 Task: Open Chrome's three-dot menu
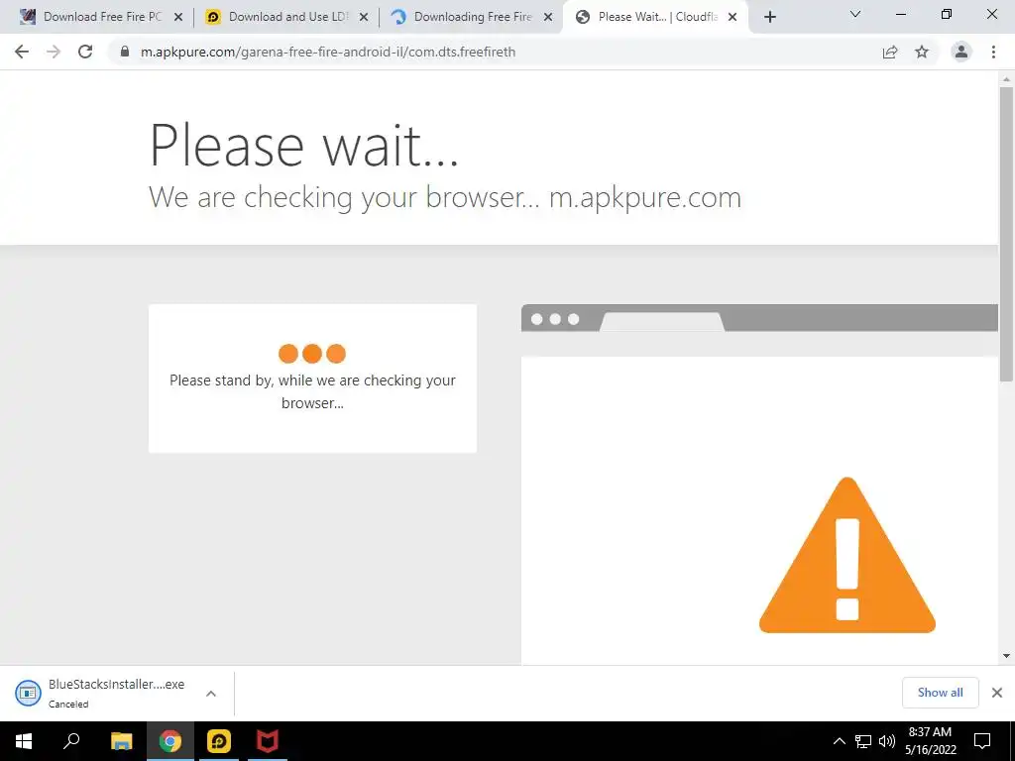[993, 52]
